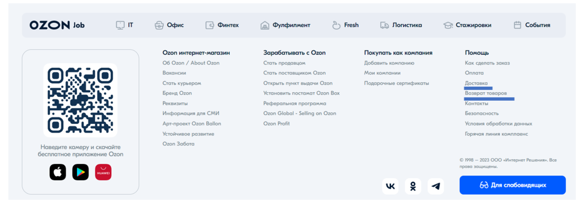Image resolution: width=580 pixels, height=204 pixels.
Task: Open the Google Play download icon
Action: 81,172
